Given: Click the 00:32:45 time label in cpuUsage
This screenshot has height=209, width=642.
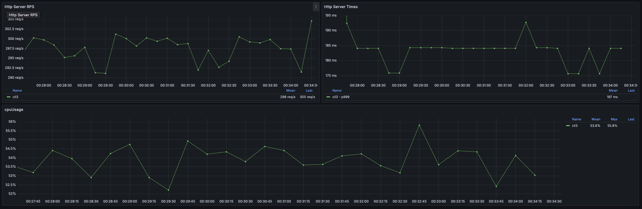Looking at the screenshot, I should (x=419, y=202).
